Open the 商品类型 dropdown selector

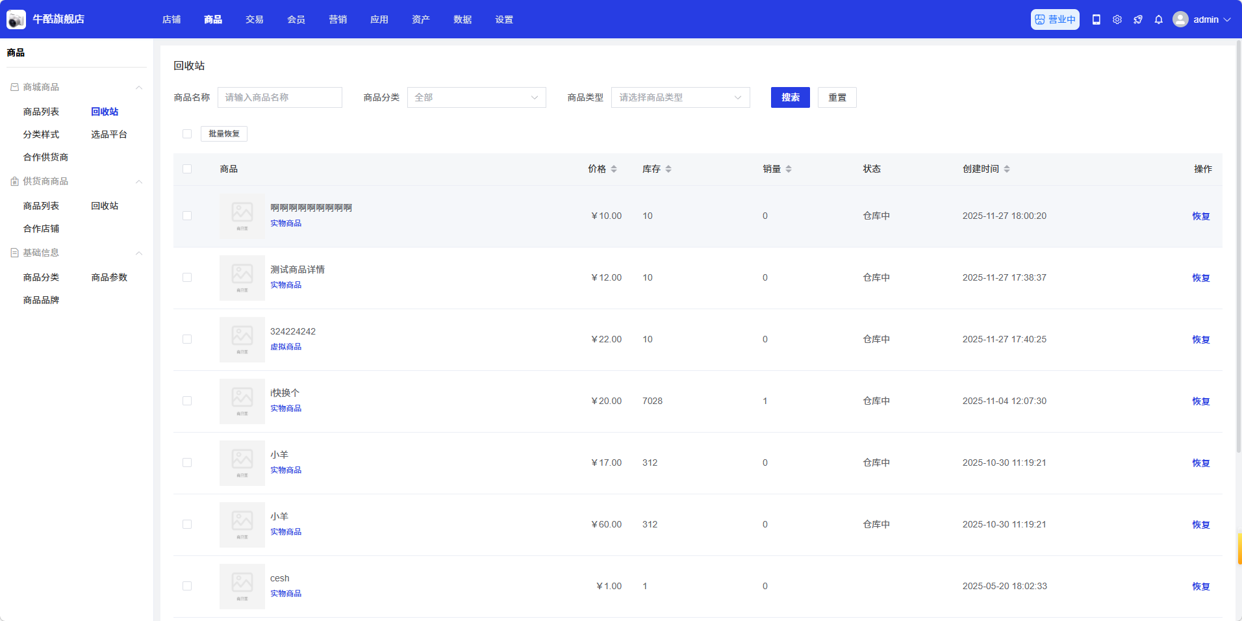(680, 97)
